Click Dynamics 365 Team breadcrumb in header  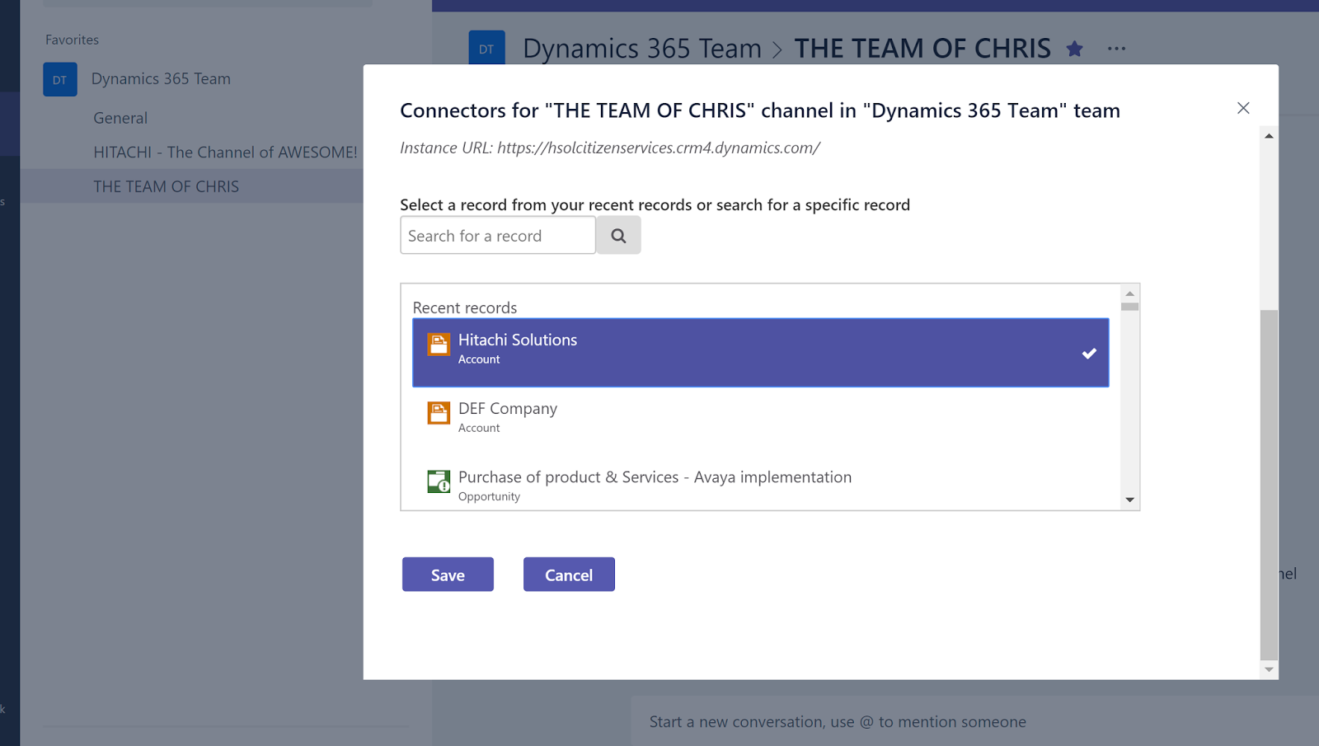641,49
